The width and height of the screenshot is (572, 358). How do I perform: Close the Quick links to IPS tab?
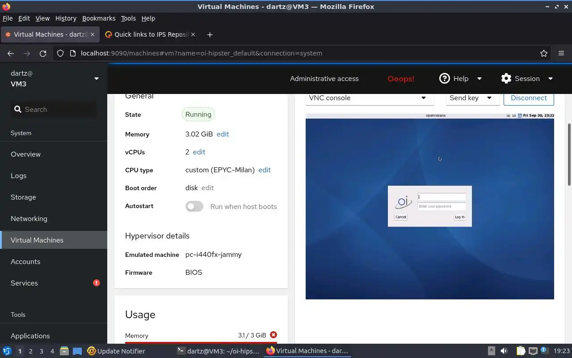tap(193, 34)
